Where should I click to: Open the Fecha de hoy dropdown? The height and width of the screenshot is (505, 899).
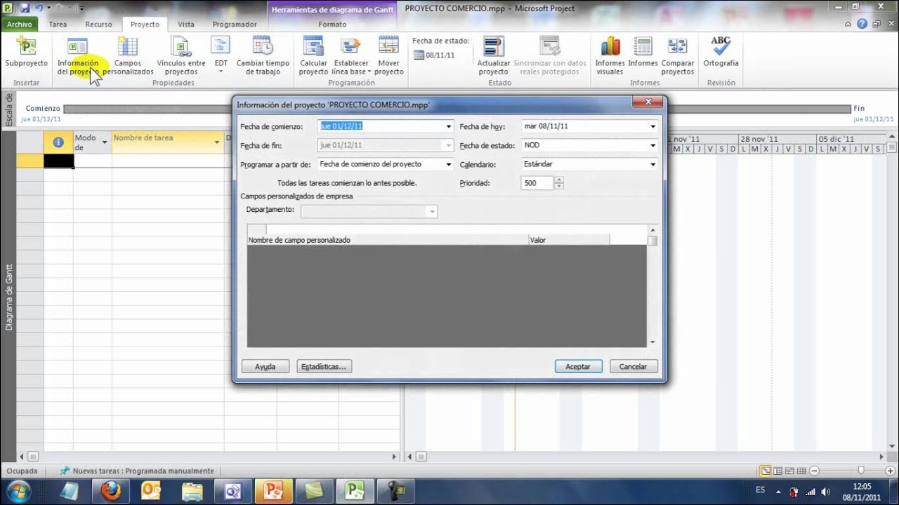[x=652, y=126]
